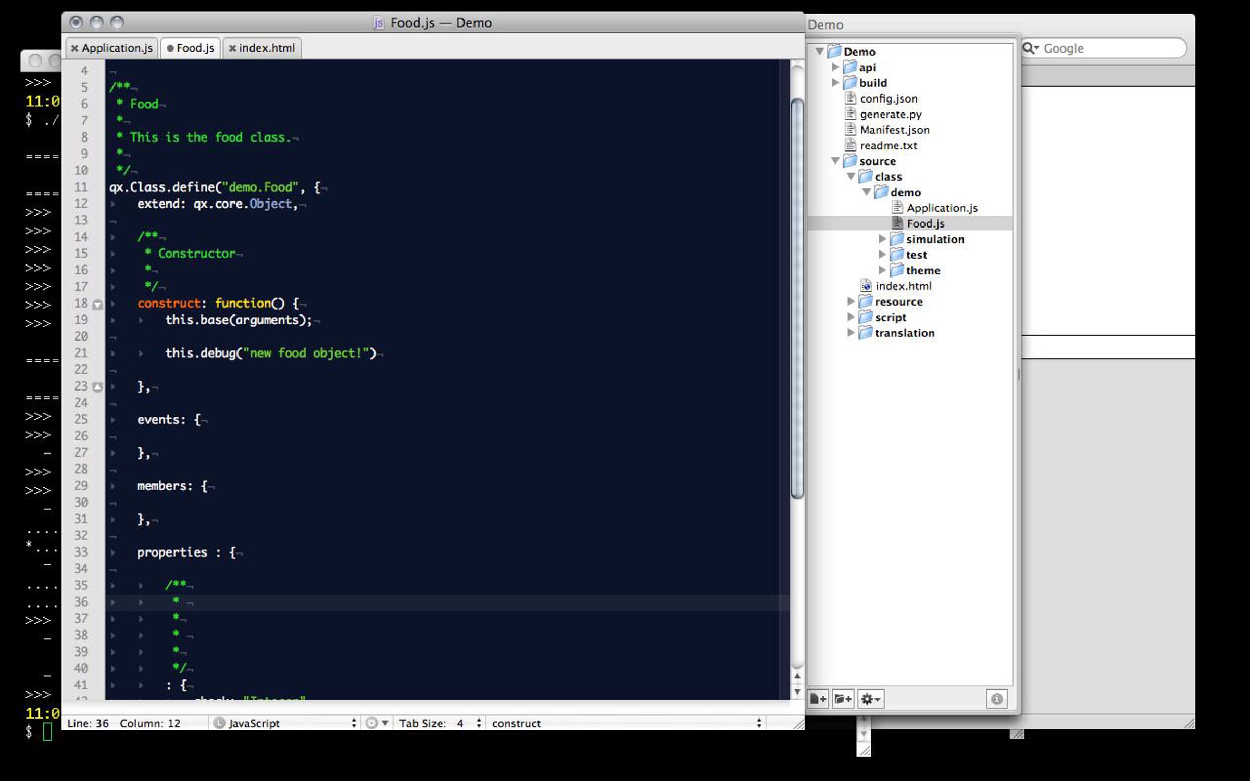Open the drawer gear action menu
This screenshot has width=1250, height=781.
point(870,699)
